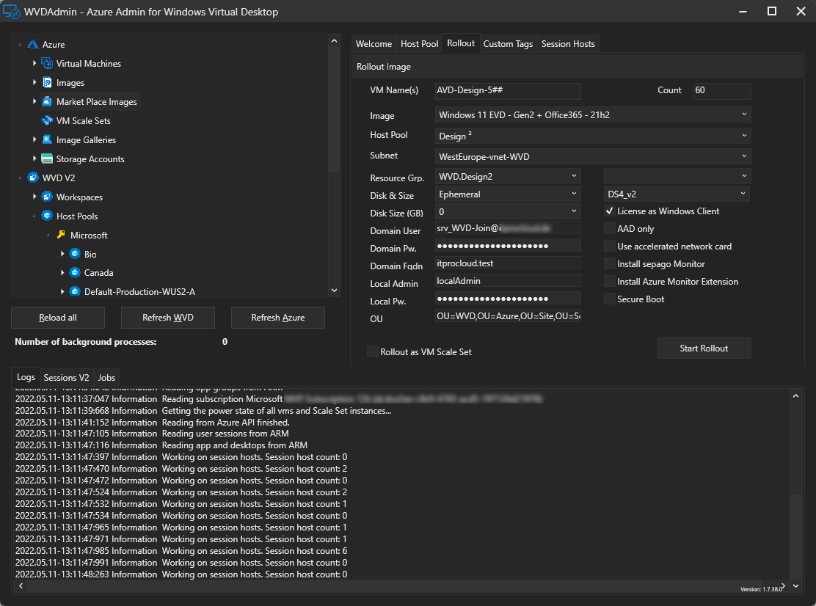Open the DS4_v2 VM size dropdown
Image resolution: width=816 pixels, height=606 pixels.
677,194
